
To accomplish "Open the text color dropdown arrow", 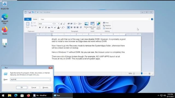I will 60,27.
